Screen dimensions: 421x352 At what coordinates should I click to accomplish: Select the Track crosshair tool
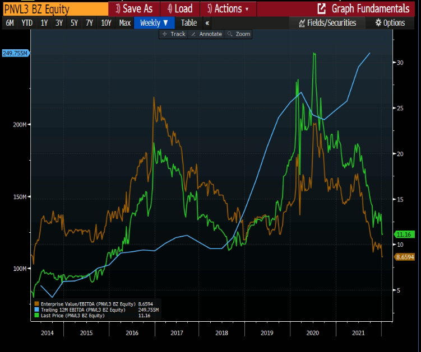[x=165, y=34]
